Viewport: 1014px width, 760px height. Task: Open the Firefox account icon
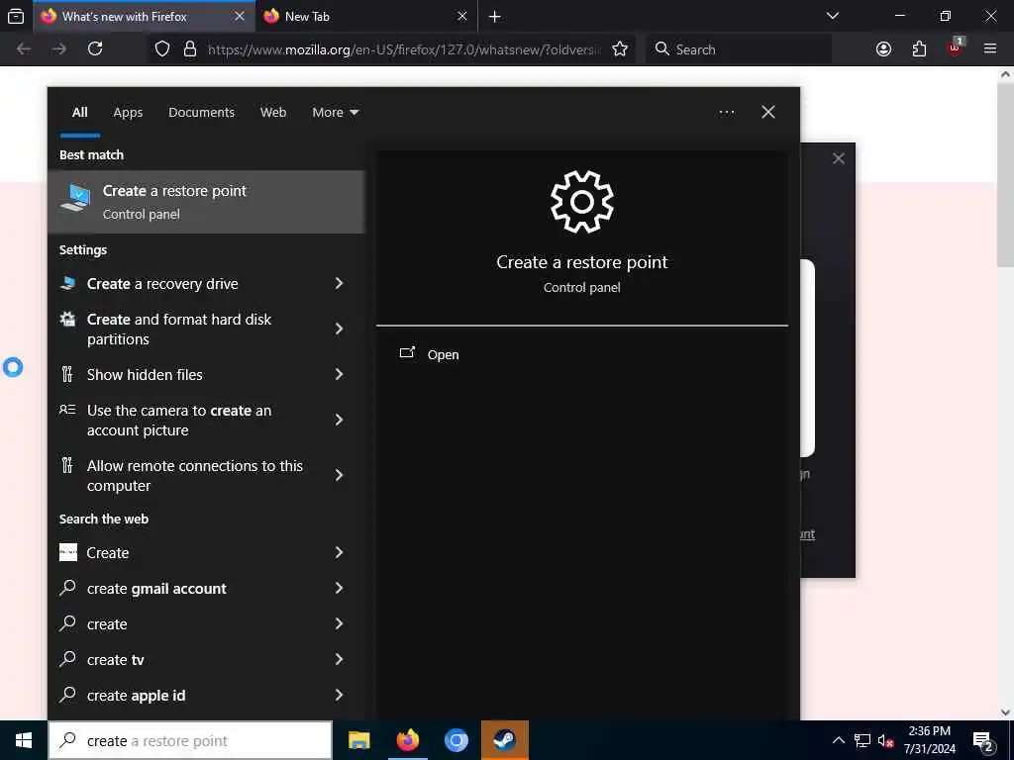click(883, 49)
